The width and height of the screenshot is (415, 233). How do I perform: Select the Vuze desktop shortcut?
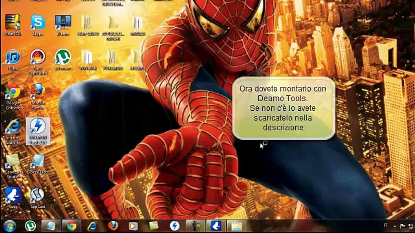13,197
